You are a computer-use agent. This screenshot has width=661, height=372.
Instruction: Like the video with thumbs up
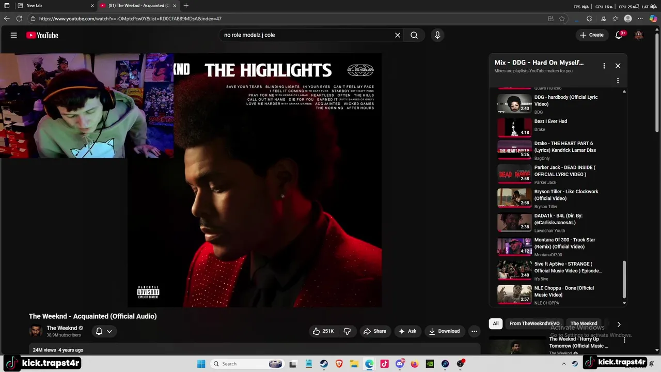(323, 331)
